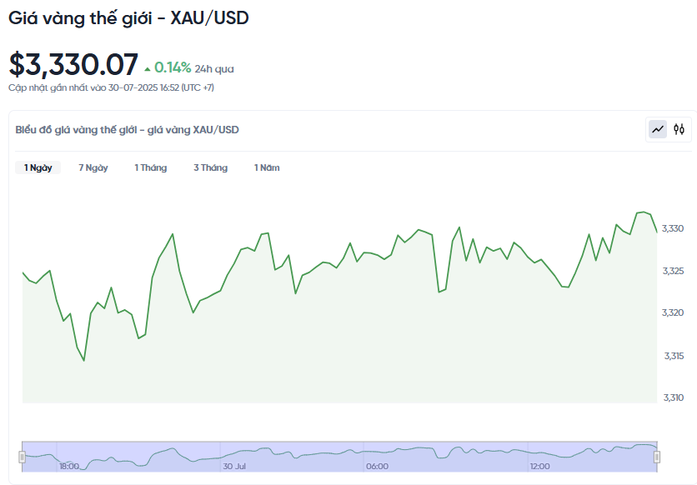Screen dimensions: 697x485
Task: Click the left navigator range handle
Action: (x=22, y=457)
